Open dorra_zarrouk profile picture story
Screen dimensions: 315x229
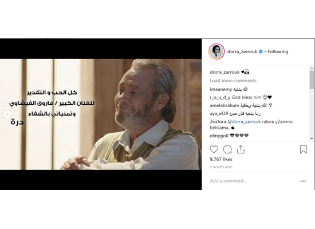[x=216, y=52]
